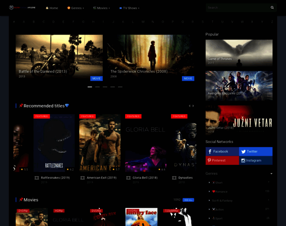
Task: Open the Pinterest social link
Action: 222,160
